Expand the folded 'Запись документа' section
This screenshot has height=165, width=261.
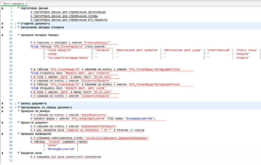pos(15,103)
